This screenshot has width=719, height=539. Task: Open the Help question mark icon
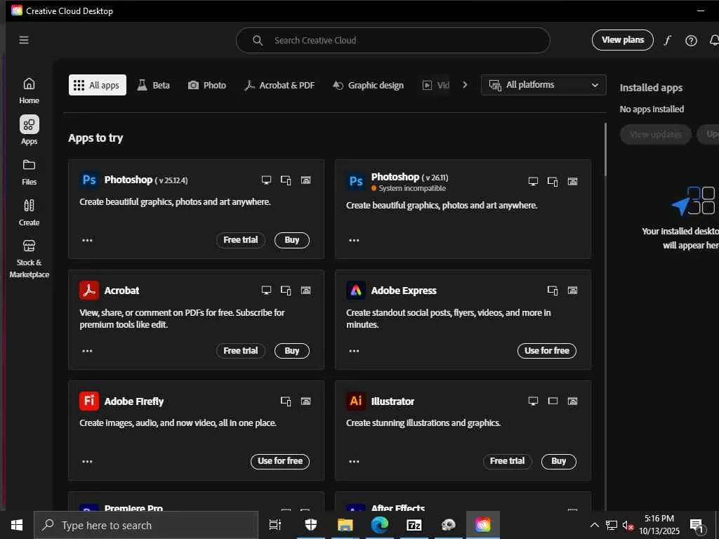coord(691,41)
